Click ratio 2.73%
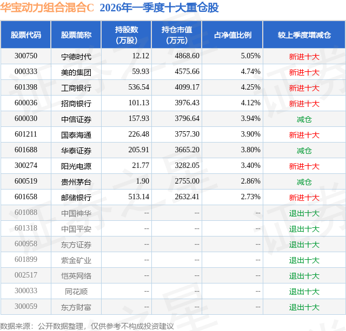 [251, 197]
